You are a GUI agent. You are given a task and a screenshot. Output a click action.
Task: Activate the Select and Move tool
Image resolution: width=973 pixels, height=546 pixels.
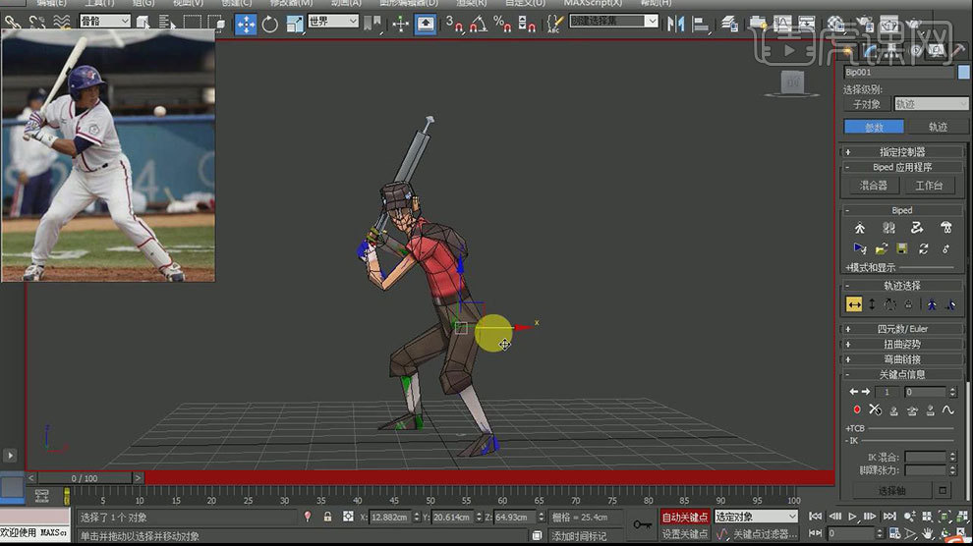[246, 25]
